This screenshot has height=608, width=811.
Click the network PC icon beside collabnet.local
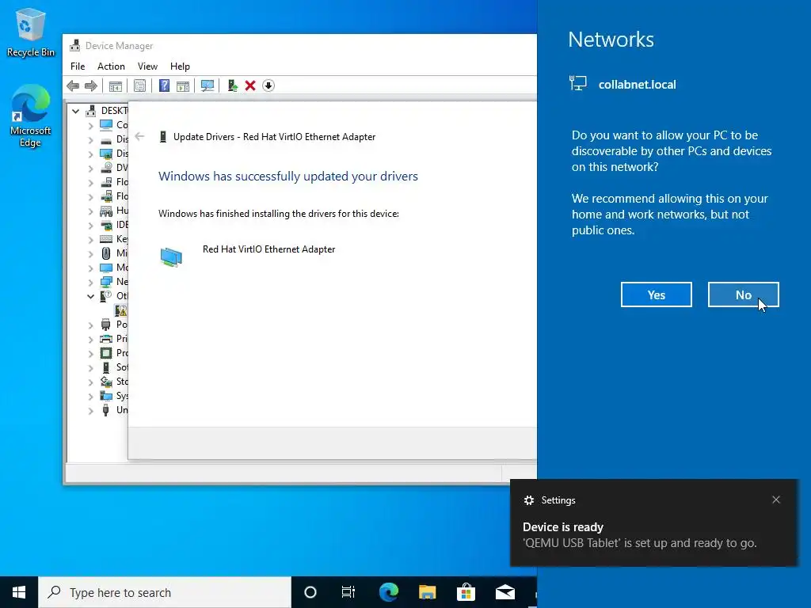pos(577,83)
